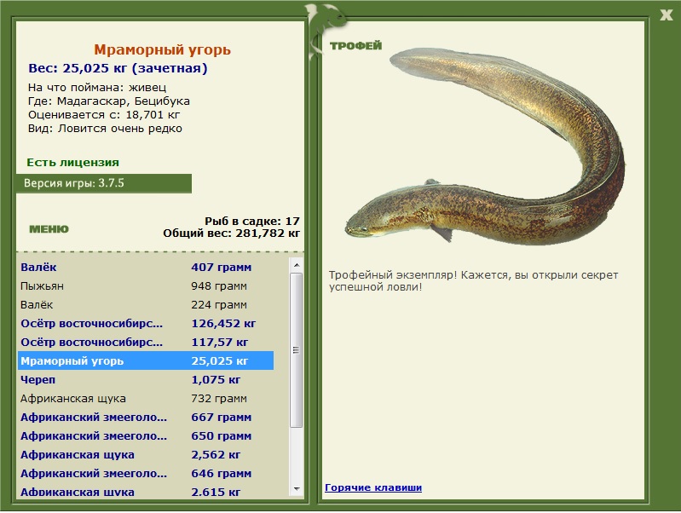Select Африканская щука 732 грамм

coord(146,398)
